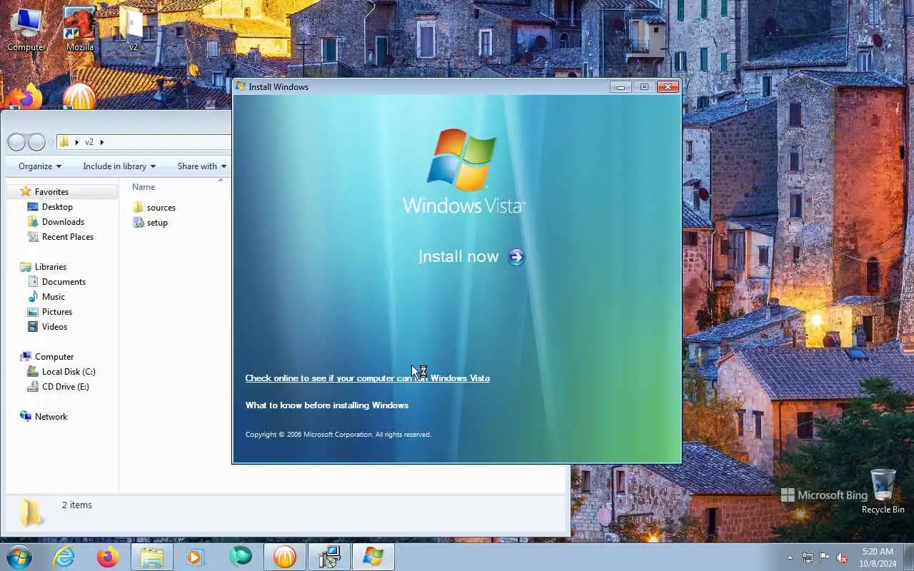
Task: Launch Firefox from the taskbar
Action: [108, 557]
